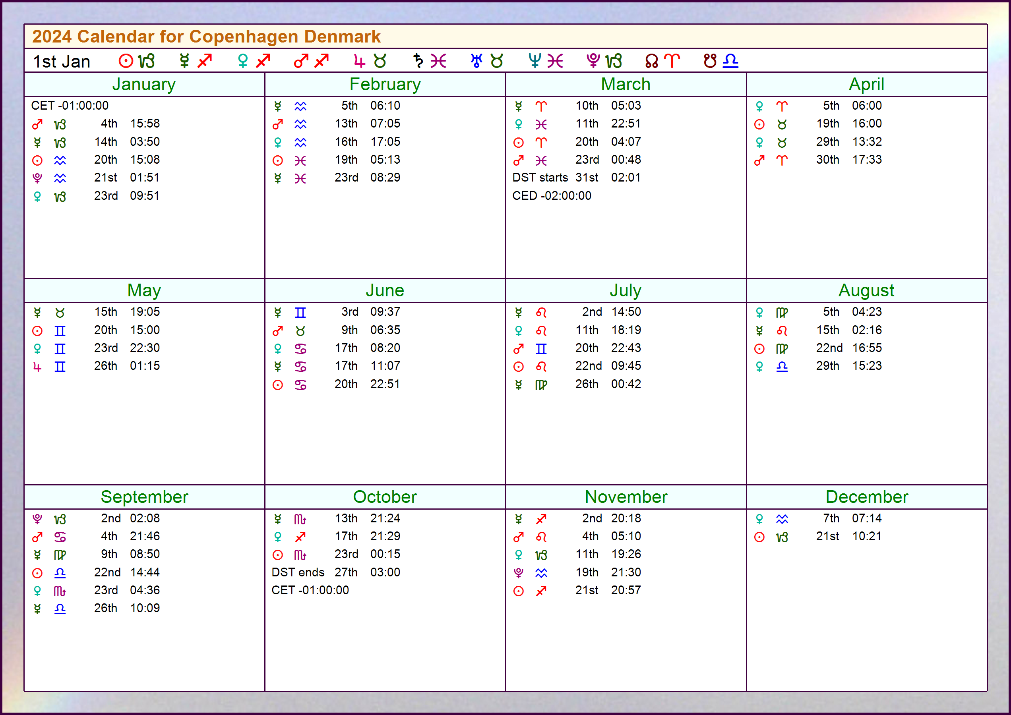
Task: Select the February month header
Action: [x=385, y=84]
